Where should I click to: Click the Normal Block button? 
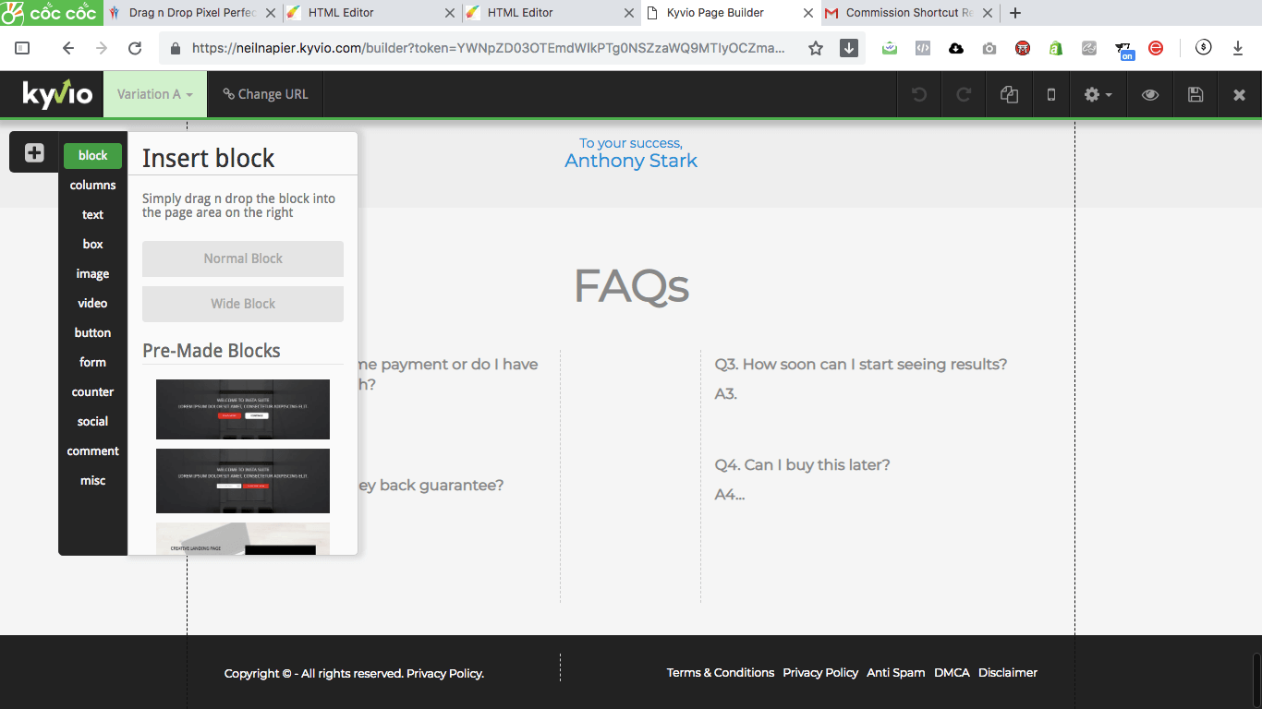click(x=243, y=258)
